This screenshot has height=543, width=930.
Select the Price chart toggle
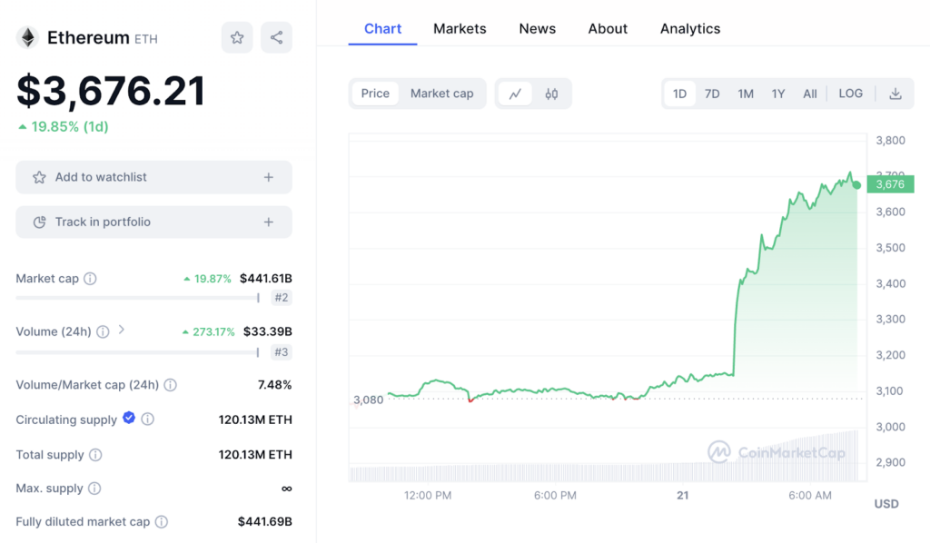coord(375,94)
